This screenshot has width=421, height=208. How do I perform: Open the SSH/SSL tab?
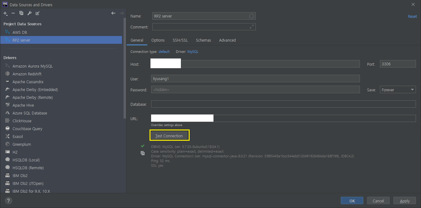(180, 40)
